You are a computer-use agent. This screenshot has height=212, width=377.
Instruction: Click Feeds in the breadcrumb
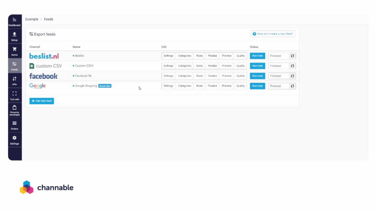pos(48,19)
